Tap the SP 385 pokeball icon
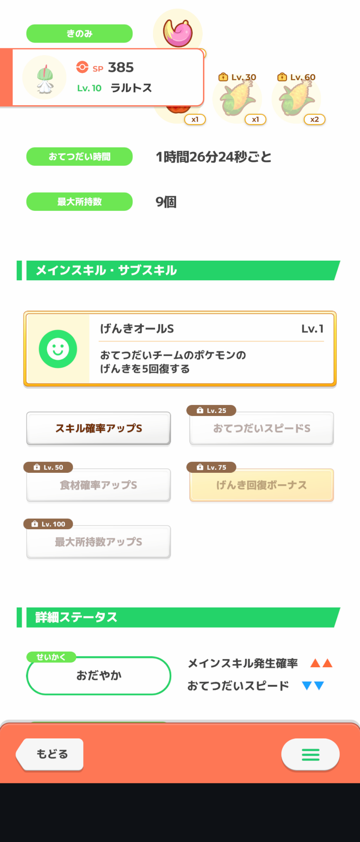Screen dimensions: 360x842 (x=82, y=67)
